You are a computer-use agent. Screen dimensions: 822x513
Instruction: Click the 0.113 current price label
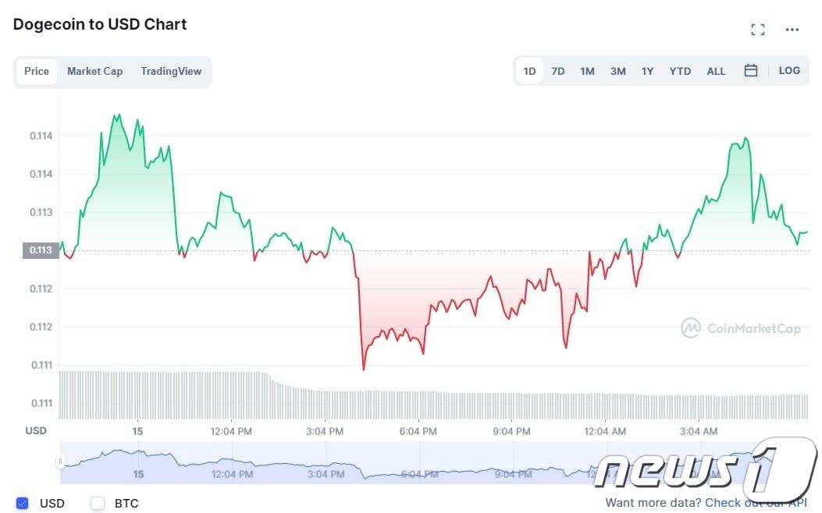pos(41,250)
